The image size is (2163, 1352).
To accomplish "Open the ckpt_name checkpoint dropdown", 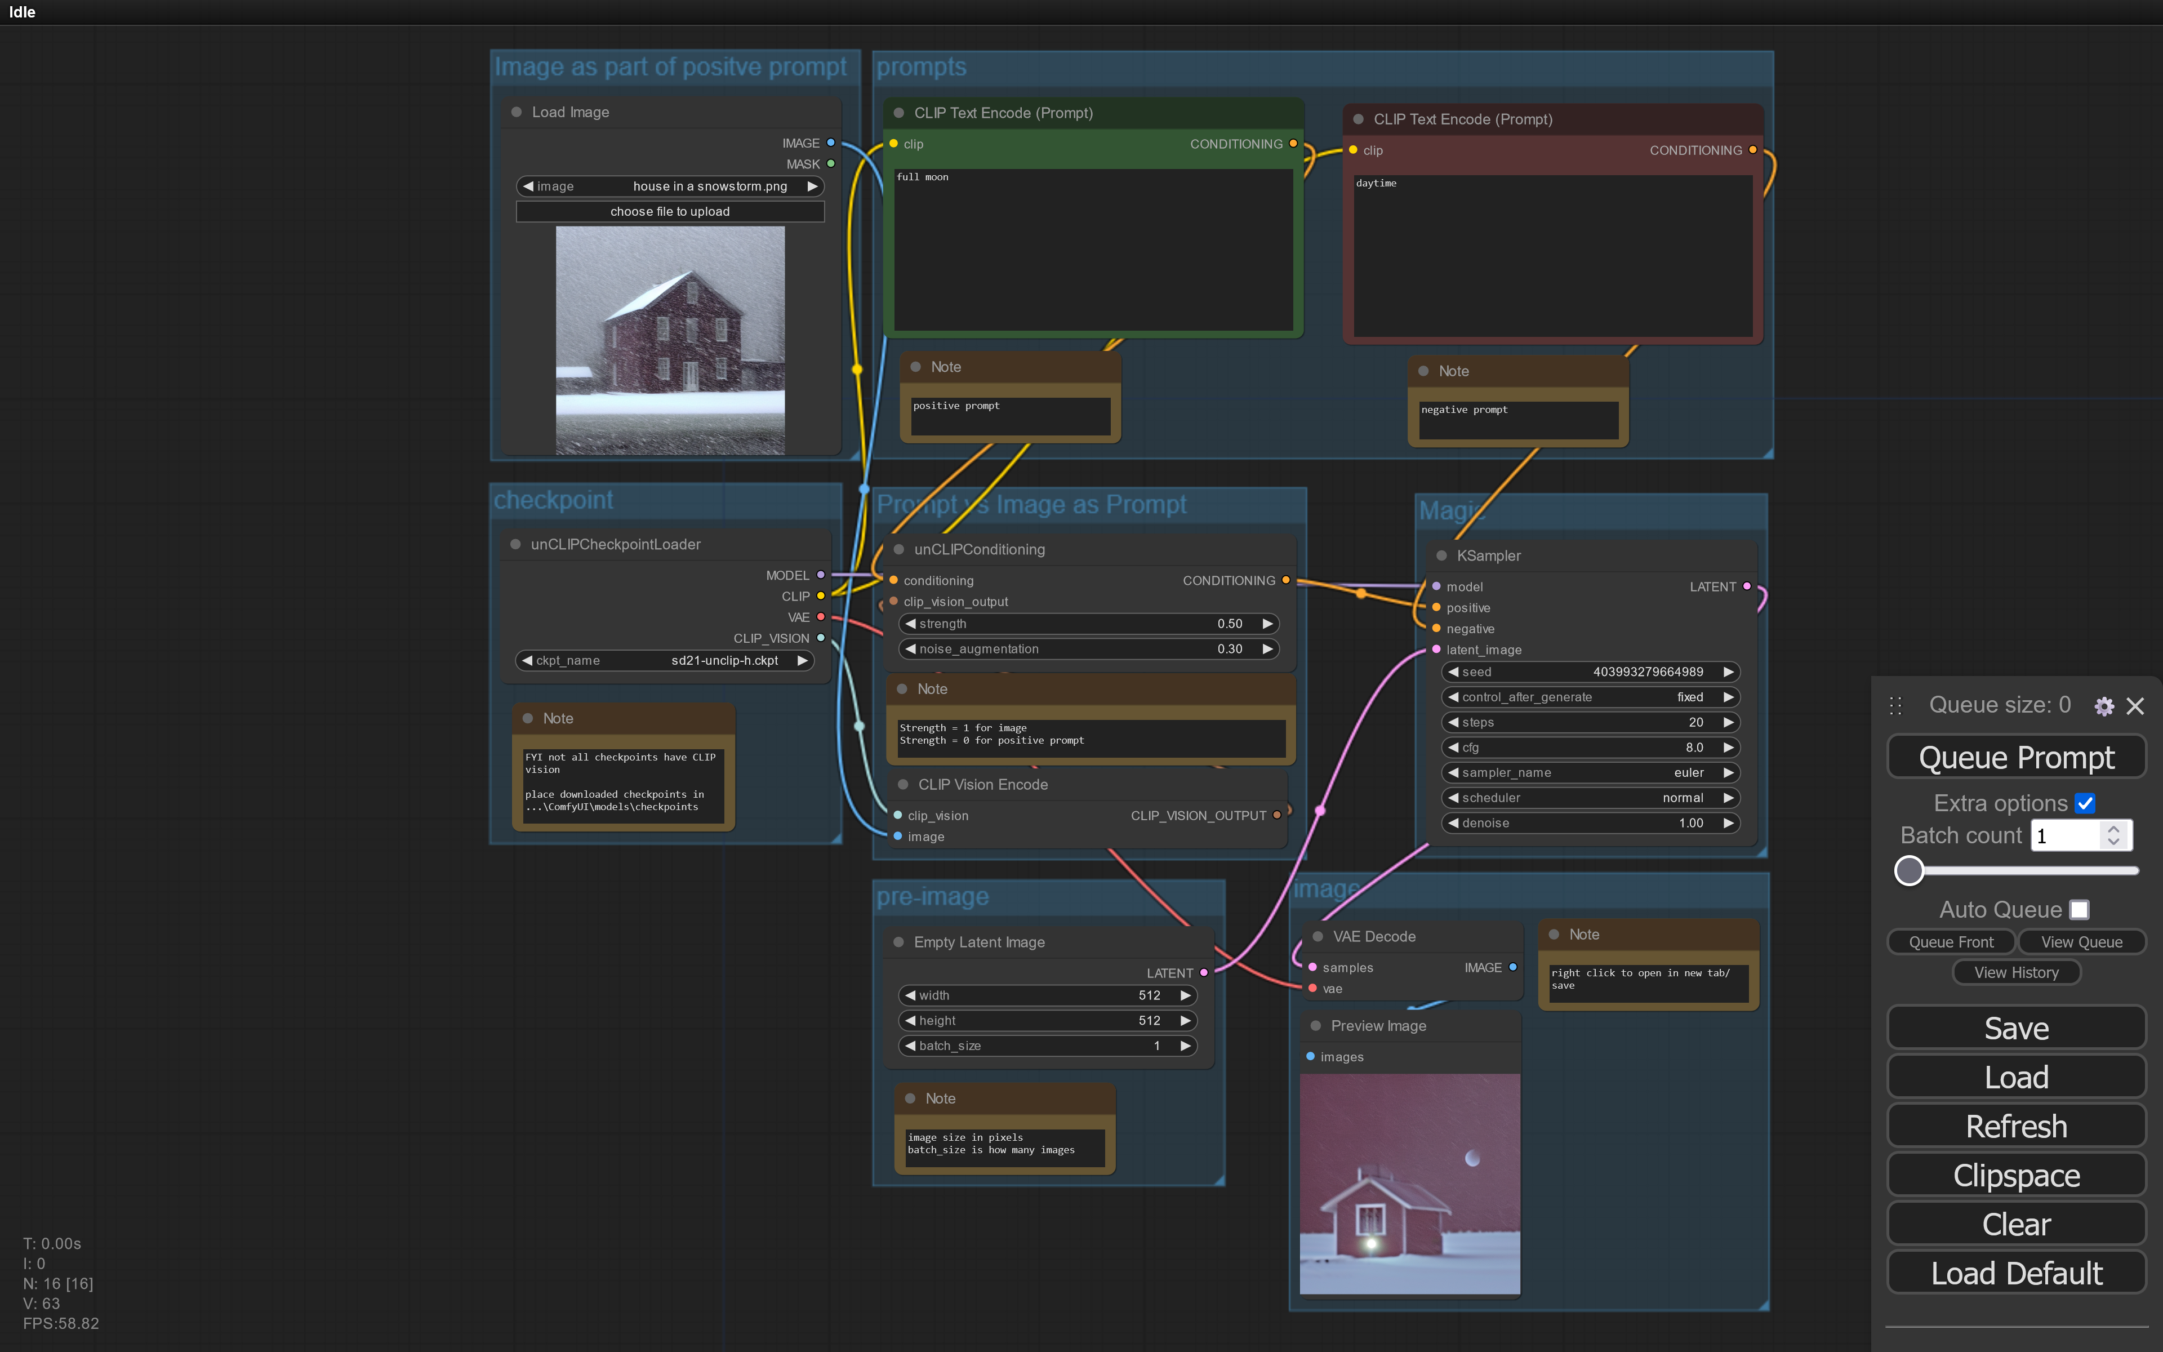I will (x=666, y=660).
